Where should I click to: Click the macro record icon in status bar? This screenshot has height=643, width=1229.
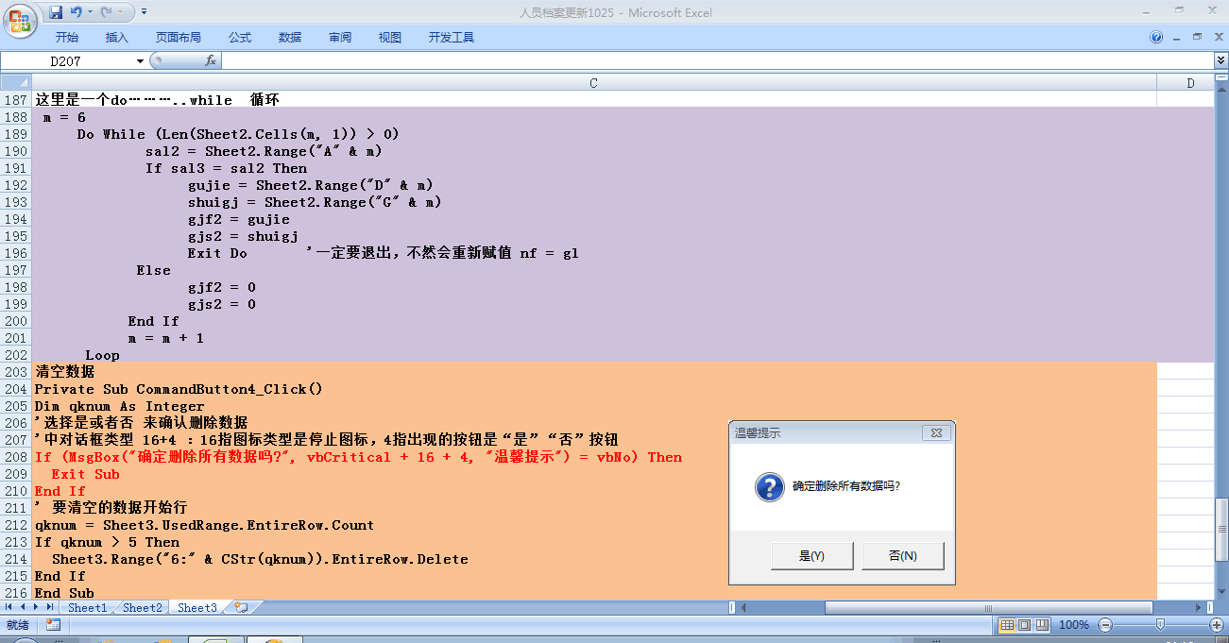pyautogui.click(x=53, y=625)
